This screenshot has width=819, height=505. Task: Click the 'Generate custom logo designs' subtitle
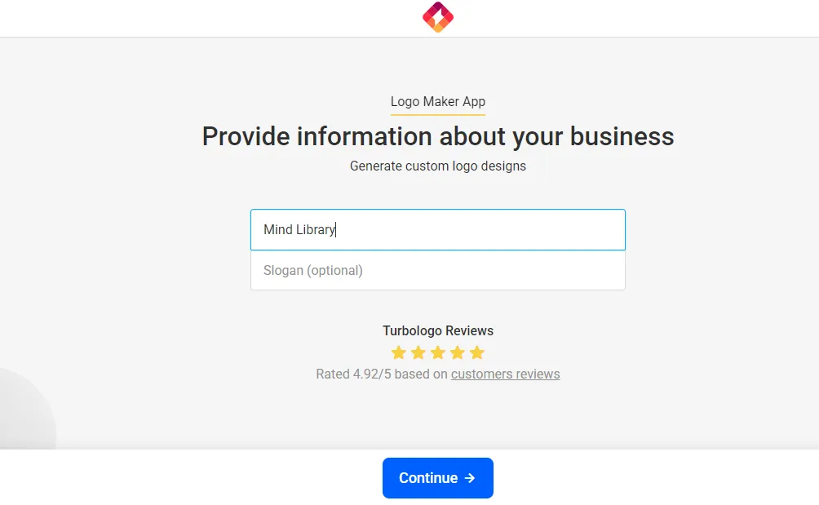(438, 166)
